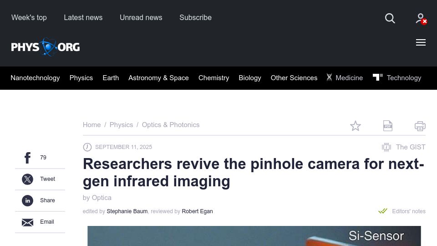Open Latest news
437x246 pixels.
point(83,18)
